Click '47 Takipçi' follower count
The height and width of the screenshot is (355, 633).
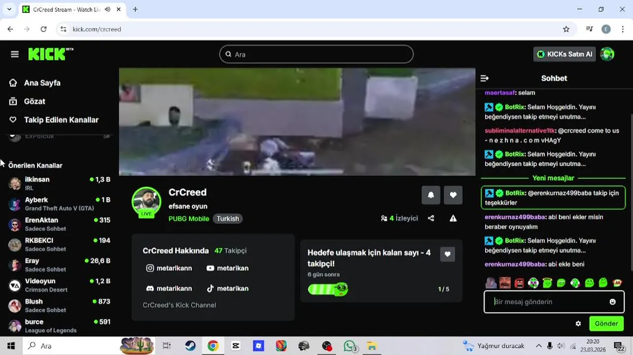pos(230,250)
